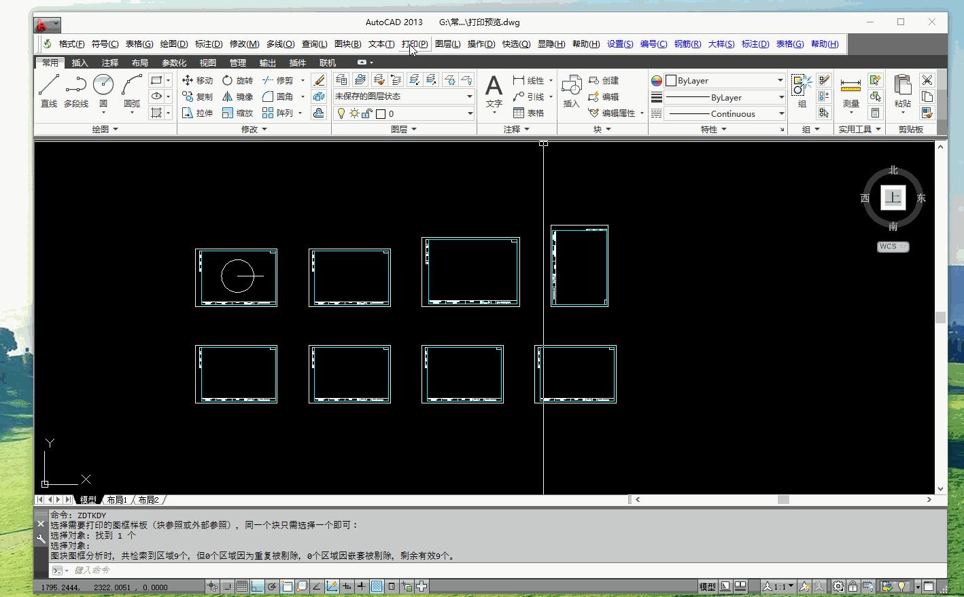Open the Continuous linetype dropdown

click(725, 113)
